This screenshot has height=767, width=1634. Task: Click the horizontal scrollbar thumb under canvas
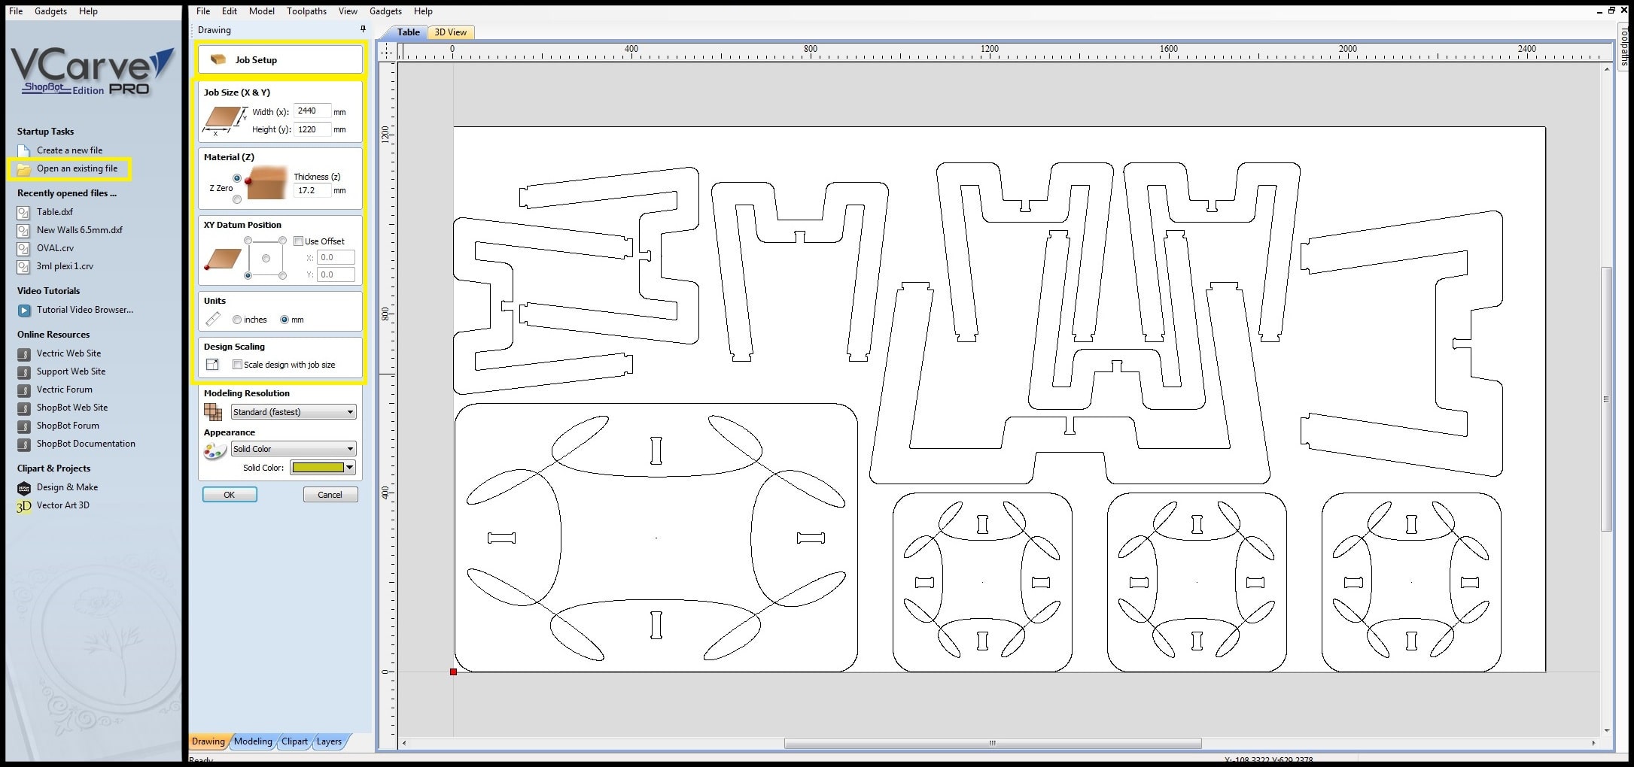tap(993, 743)
